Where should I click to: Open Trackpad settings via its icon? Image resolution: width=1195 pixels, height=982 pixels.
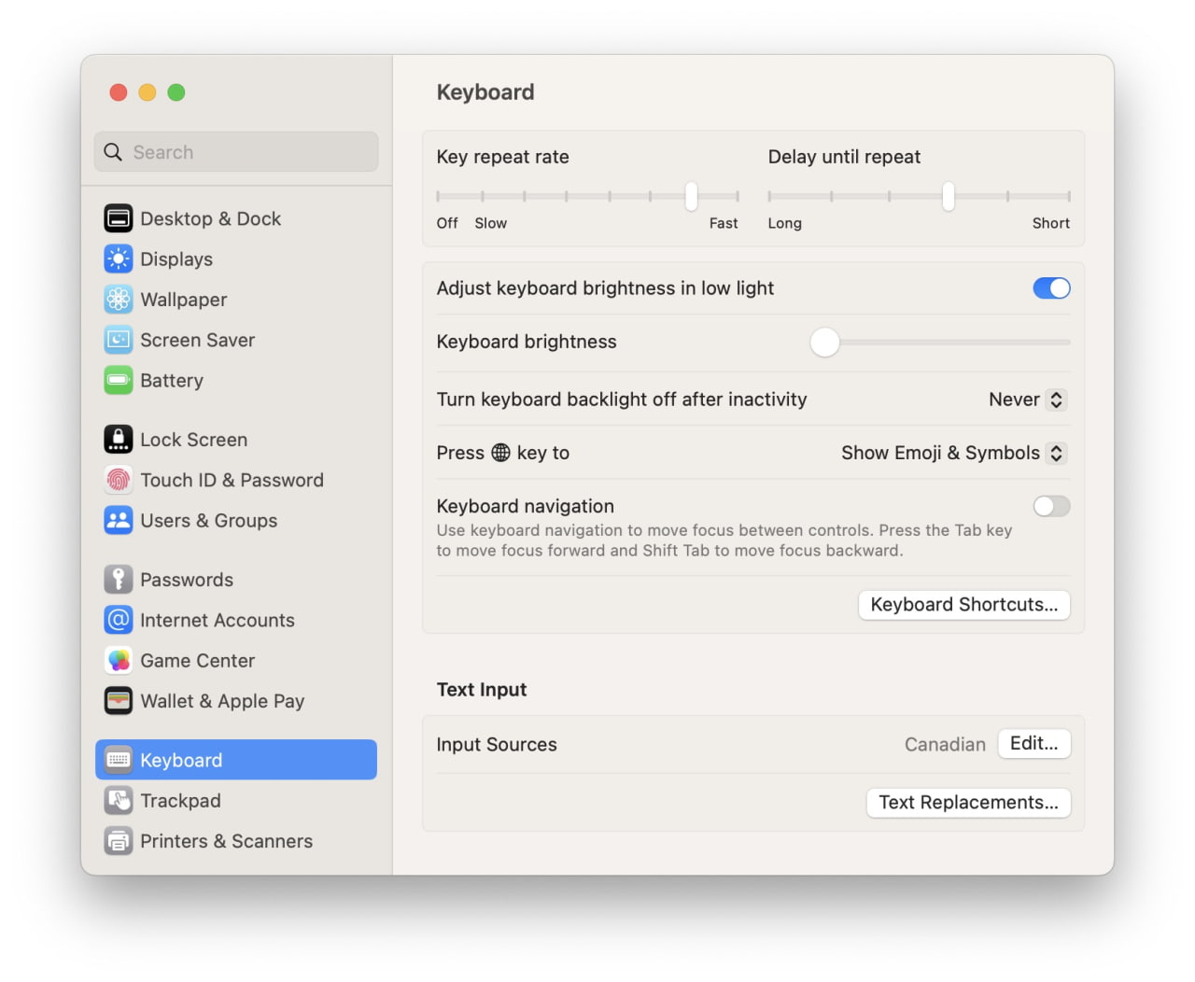click(119, 800)
